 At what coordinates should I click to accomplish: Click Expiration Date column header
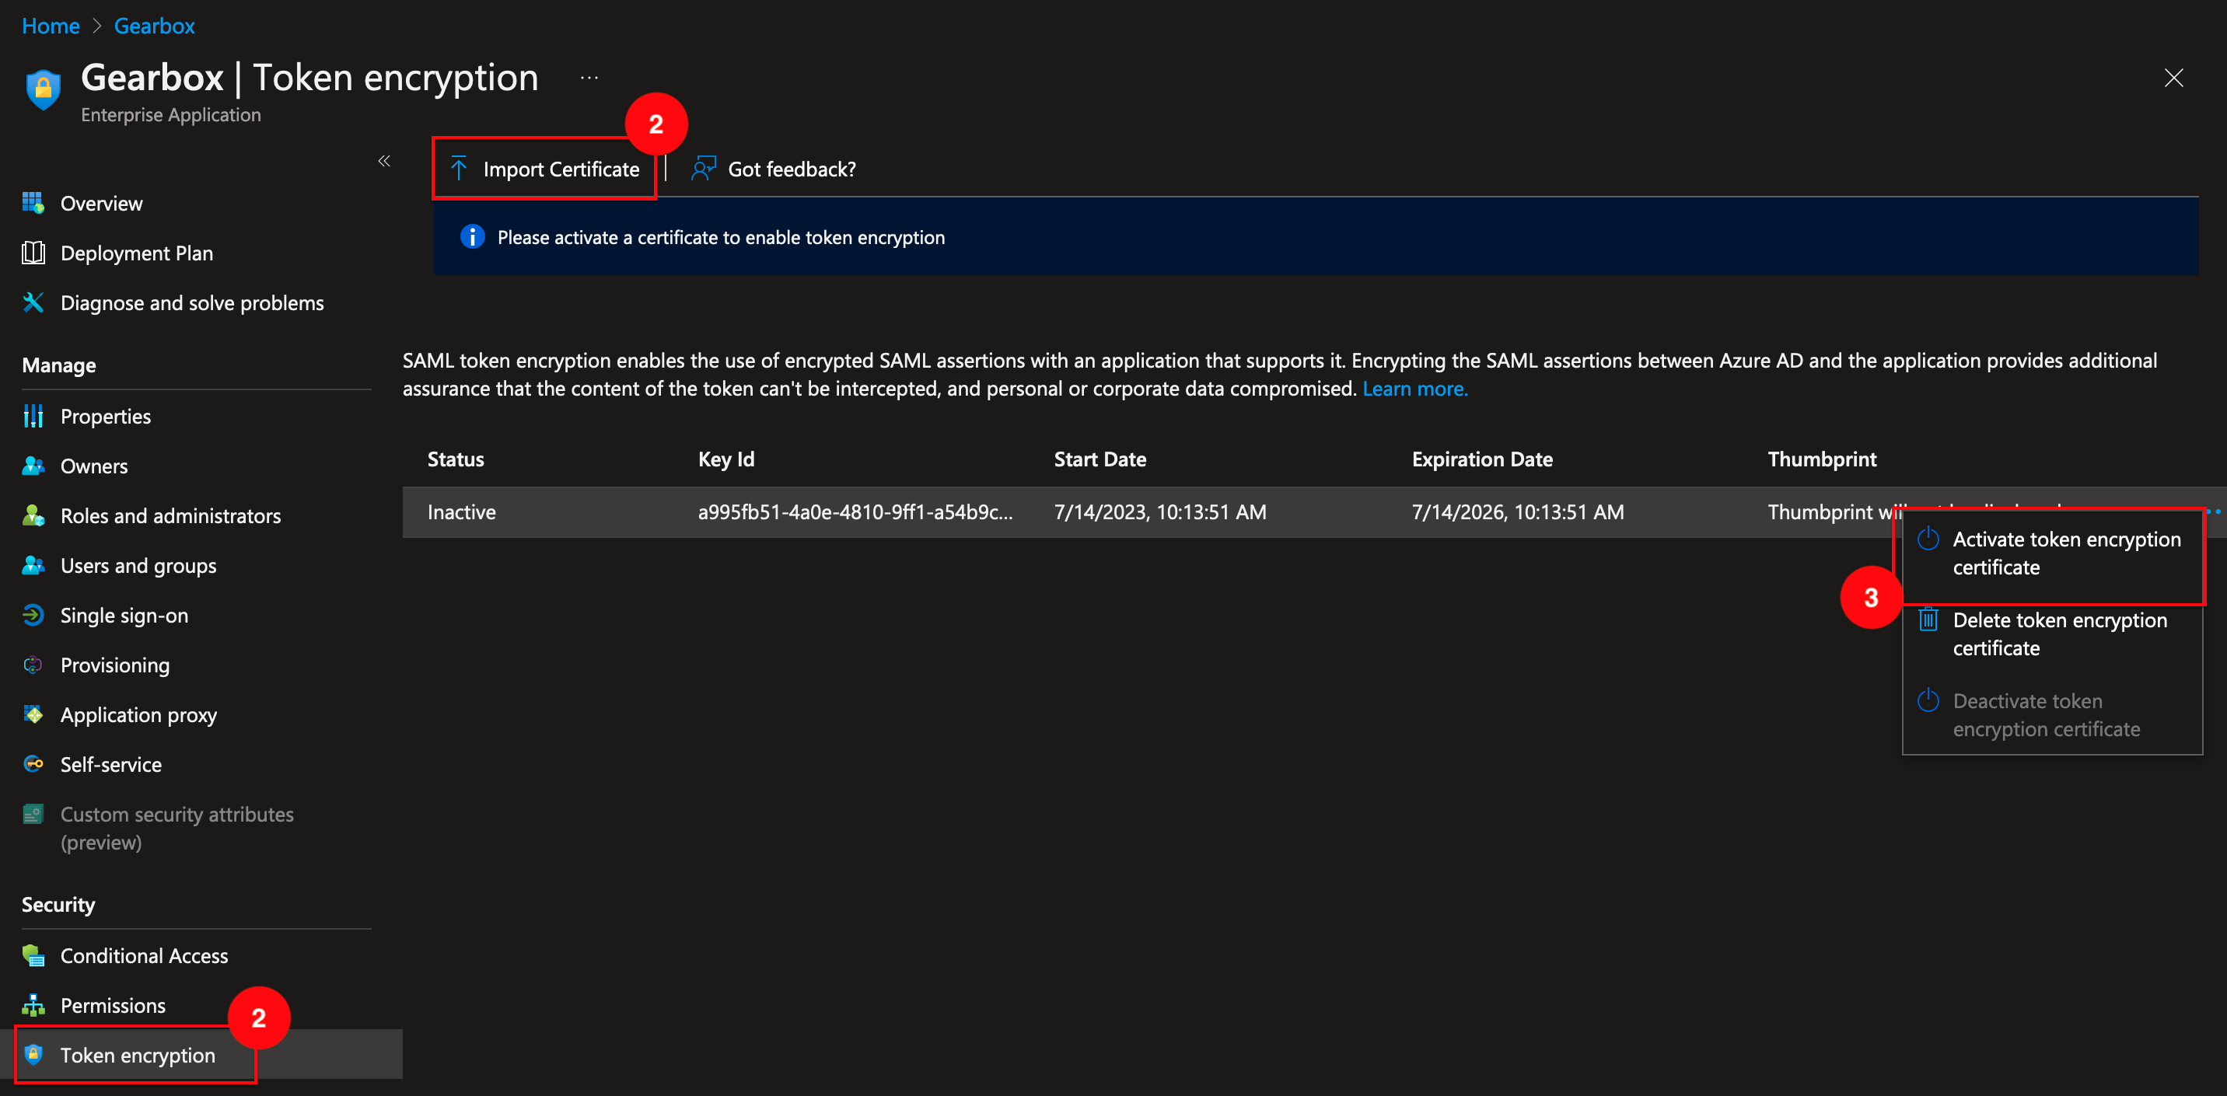point(1482,459)
